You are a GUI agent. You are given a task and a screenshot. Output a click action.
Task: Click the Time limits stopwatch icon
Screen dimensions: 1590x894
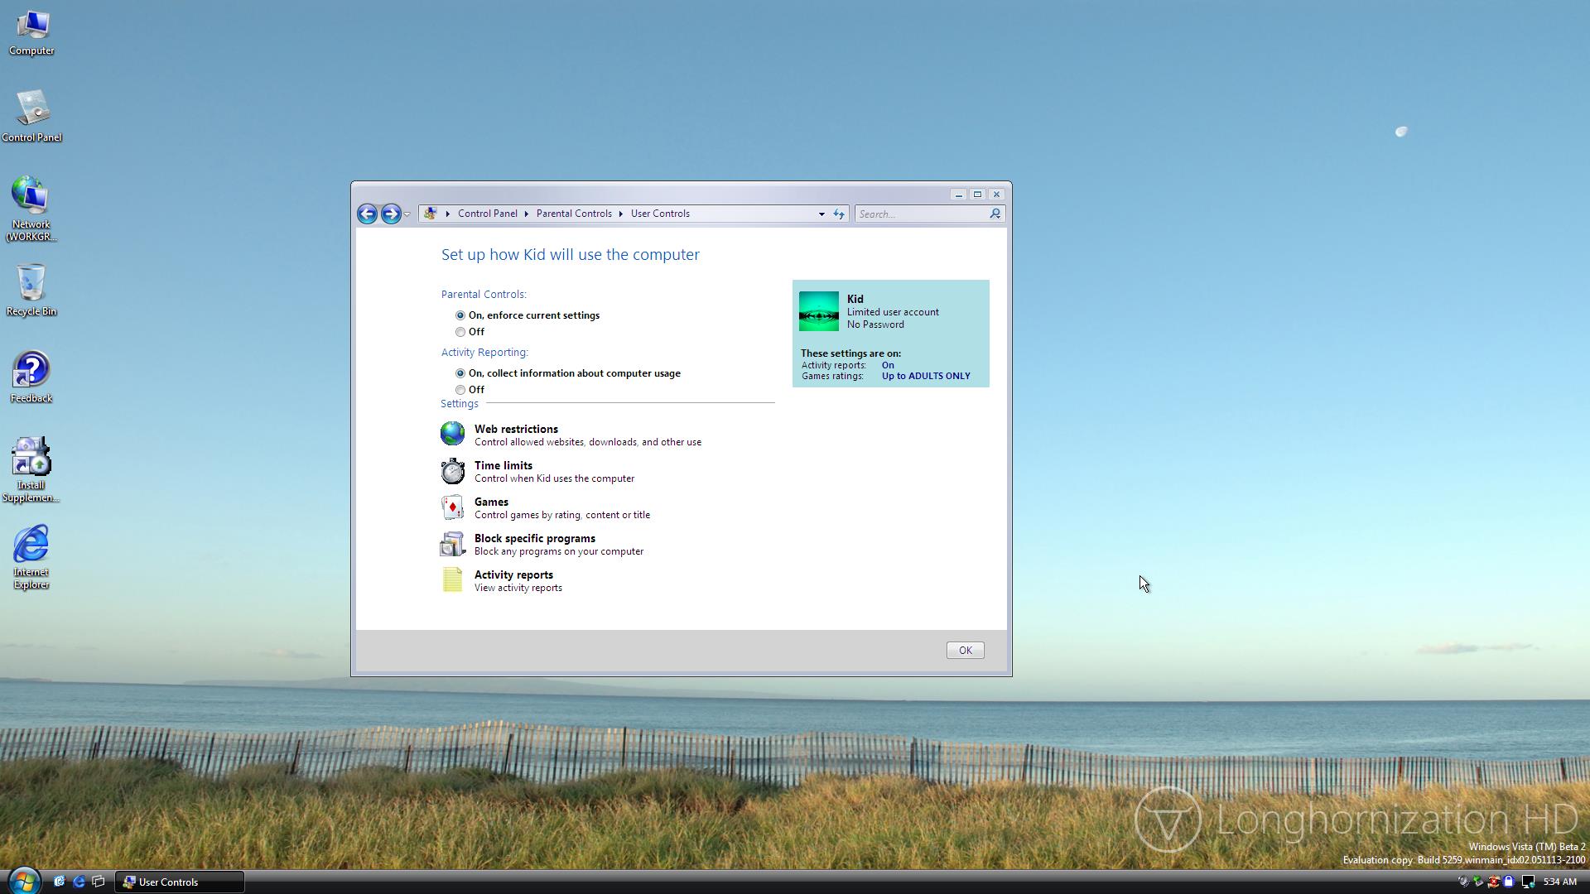coord(452,471)
